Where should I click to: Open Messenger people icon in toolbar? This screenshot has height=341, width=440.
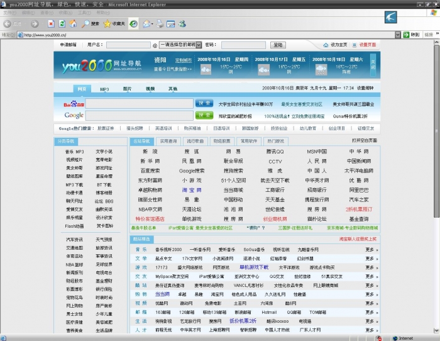click(x=182, y=24)
